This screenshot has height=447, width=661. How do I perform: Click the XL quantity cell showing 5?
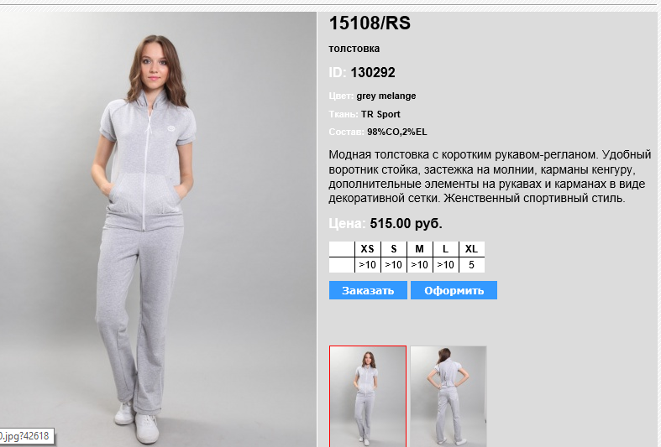[472, 265]
